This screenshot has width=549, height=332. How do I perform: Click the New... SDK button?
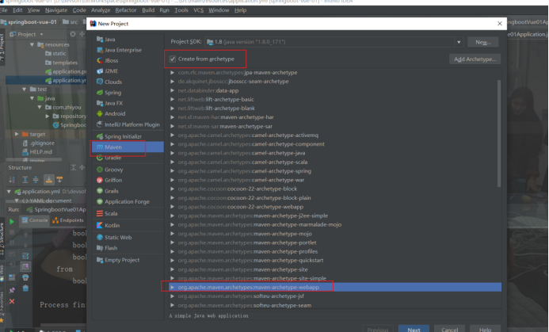pos(482,42)
